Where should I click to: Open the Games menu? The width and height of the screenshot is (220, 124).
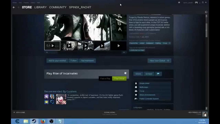(x=33, y=2)
